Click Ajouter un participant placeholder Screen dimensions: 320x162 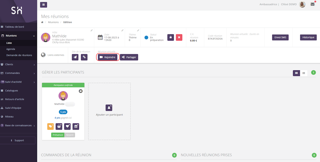pyautogui.click(x=109, y=111)
